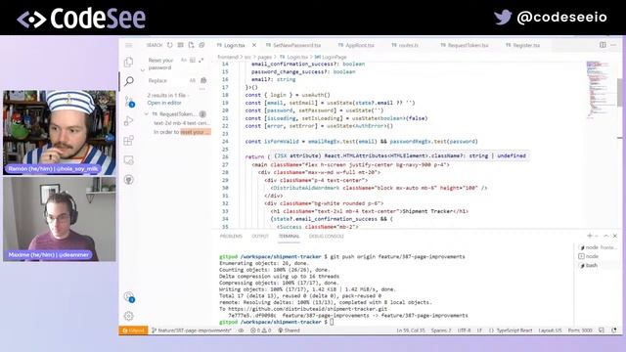Toggle search details ellipsis
The height and width of the screenshot is (352, 626).
[202, 89]
